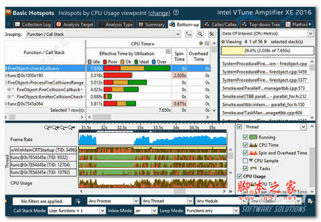Switch to the Analysis Target tab
Viewport: 321px width, 222px height.
click(x=75, y=25)
